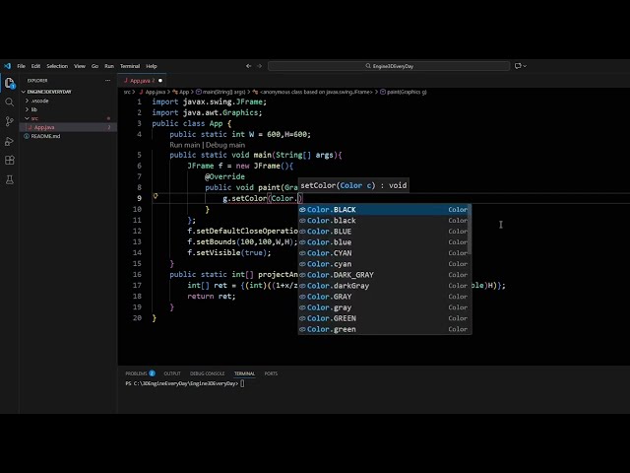Open the View menu
Screen dimensions: 630x473
tap(80, 66)
